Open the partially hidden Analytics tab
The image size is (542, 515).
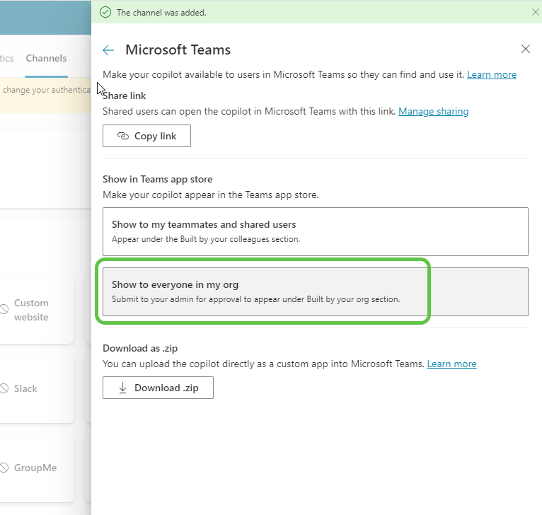[6, 59]
